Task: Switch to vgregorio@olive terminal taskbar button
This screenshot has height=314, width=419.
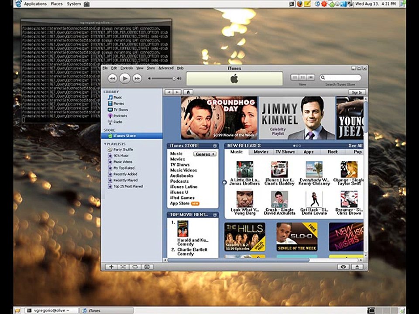Action: [x=52, y=311]
